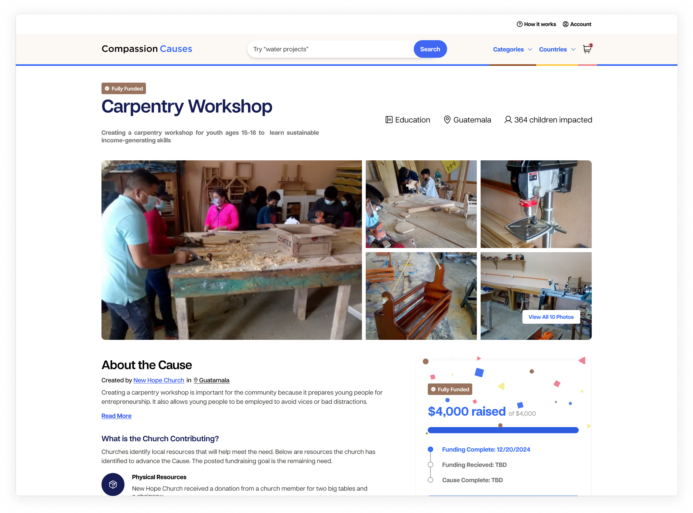Click the Physical Resources box icon
The image size is (693, 513).
[113, 484]
